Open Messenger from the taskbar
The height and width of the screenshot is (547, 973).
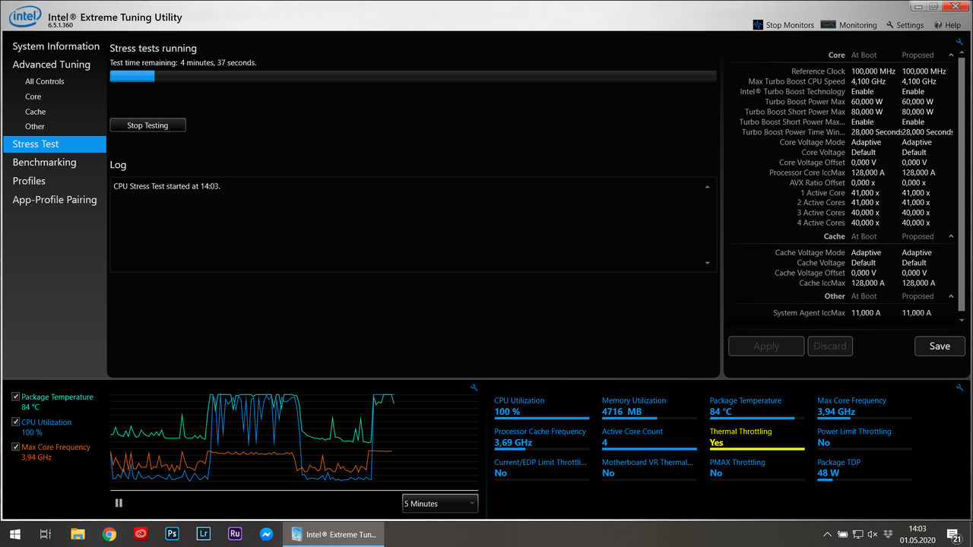pyautogui.click(x=266, y=533)
